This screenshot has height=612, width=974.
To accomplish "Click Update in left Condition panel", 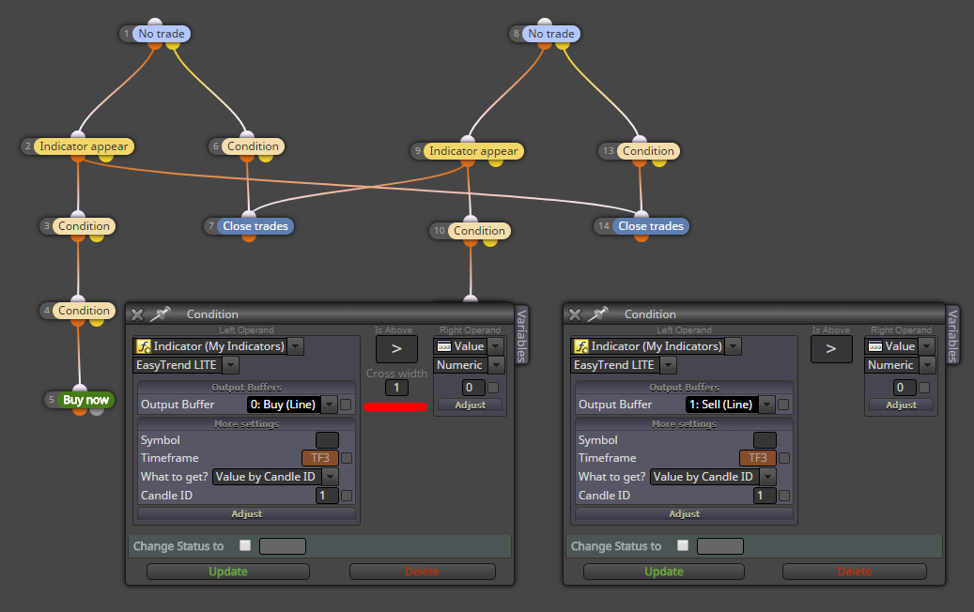I will (x=228, y=572).
